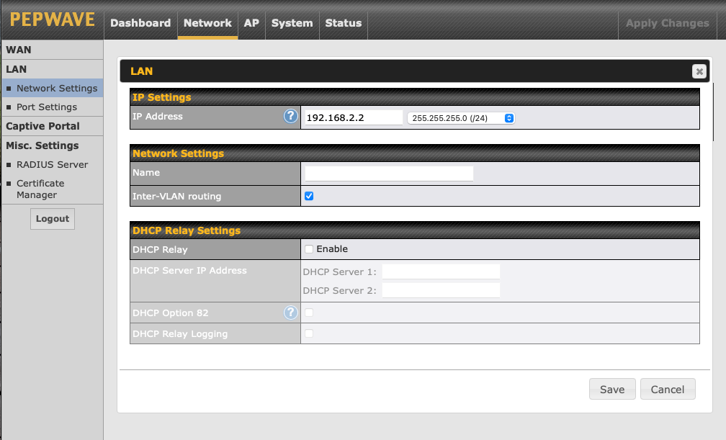Viewport: 726px width, 440px height.
Task: Select RADIUS Server in the sidebar
Action: coord(52,165)
